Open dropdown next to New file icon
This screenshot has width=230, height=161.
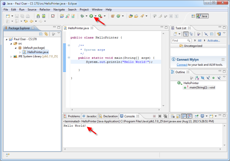(12, 16)
